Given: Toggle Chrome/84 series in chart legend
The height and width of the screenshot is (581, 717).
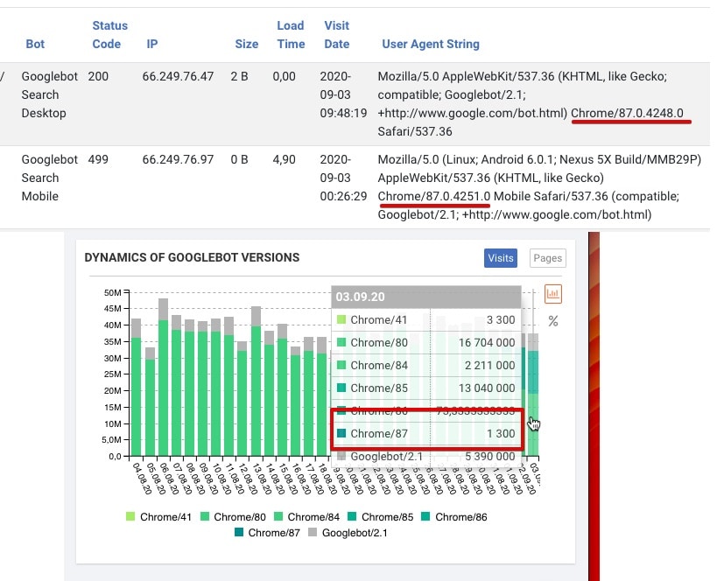Looking at the screenshot, I should [306, 517].
